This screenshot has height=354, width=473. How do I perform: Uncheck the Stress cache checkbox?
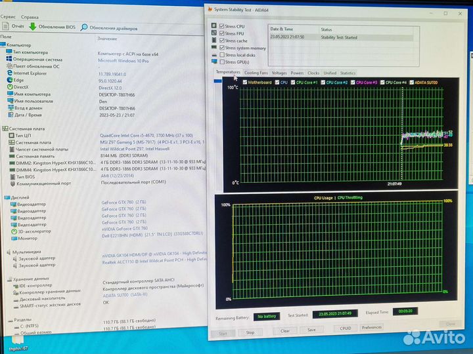[222, 41]
